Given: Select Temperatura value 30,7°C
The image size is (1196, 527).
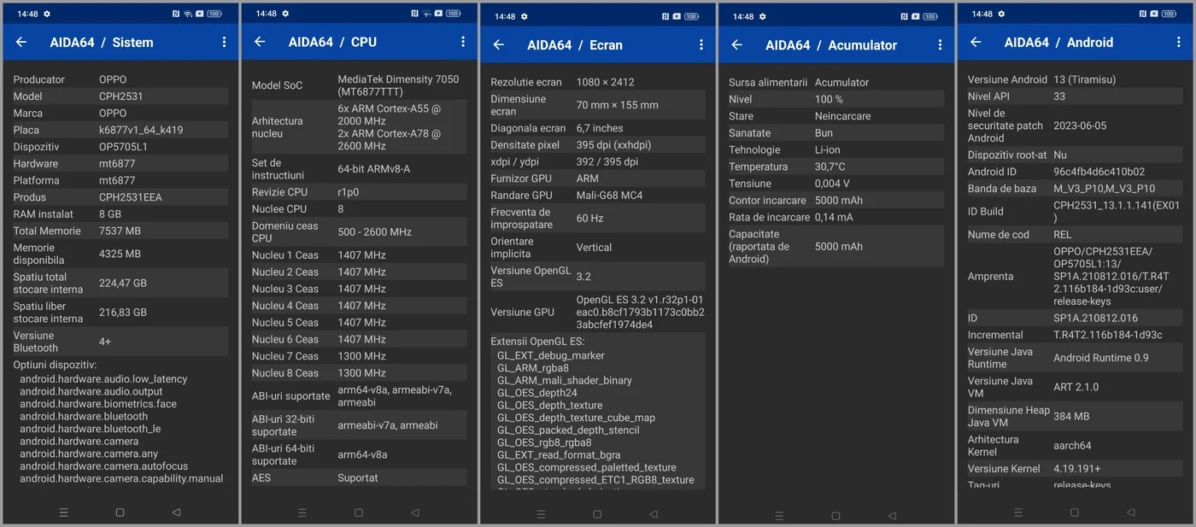Looking at the screenshot, I should pos(830,167).
